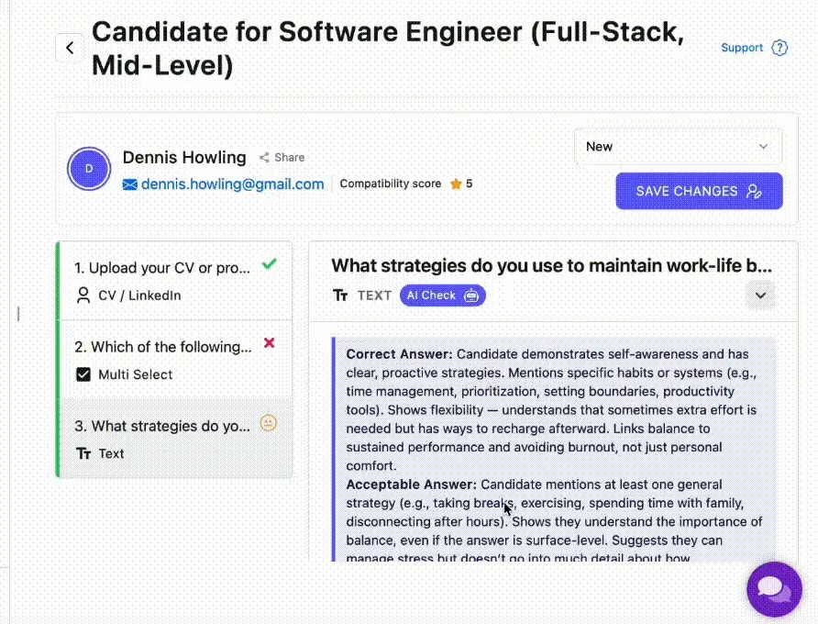Screen dimensions: 818x624
Task: Select question 2 in the steps list
Action: pyautogui.click(x=163, y=347)
